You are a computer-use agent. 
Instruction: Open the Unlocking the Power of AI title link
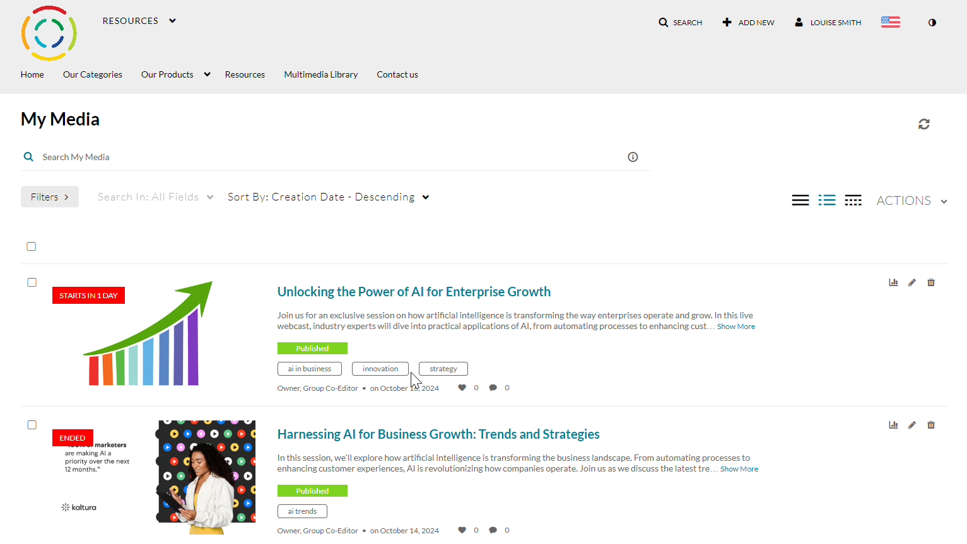(x=414, y=292)
